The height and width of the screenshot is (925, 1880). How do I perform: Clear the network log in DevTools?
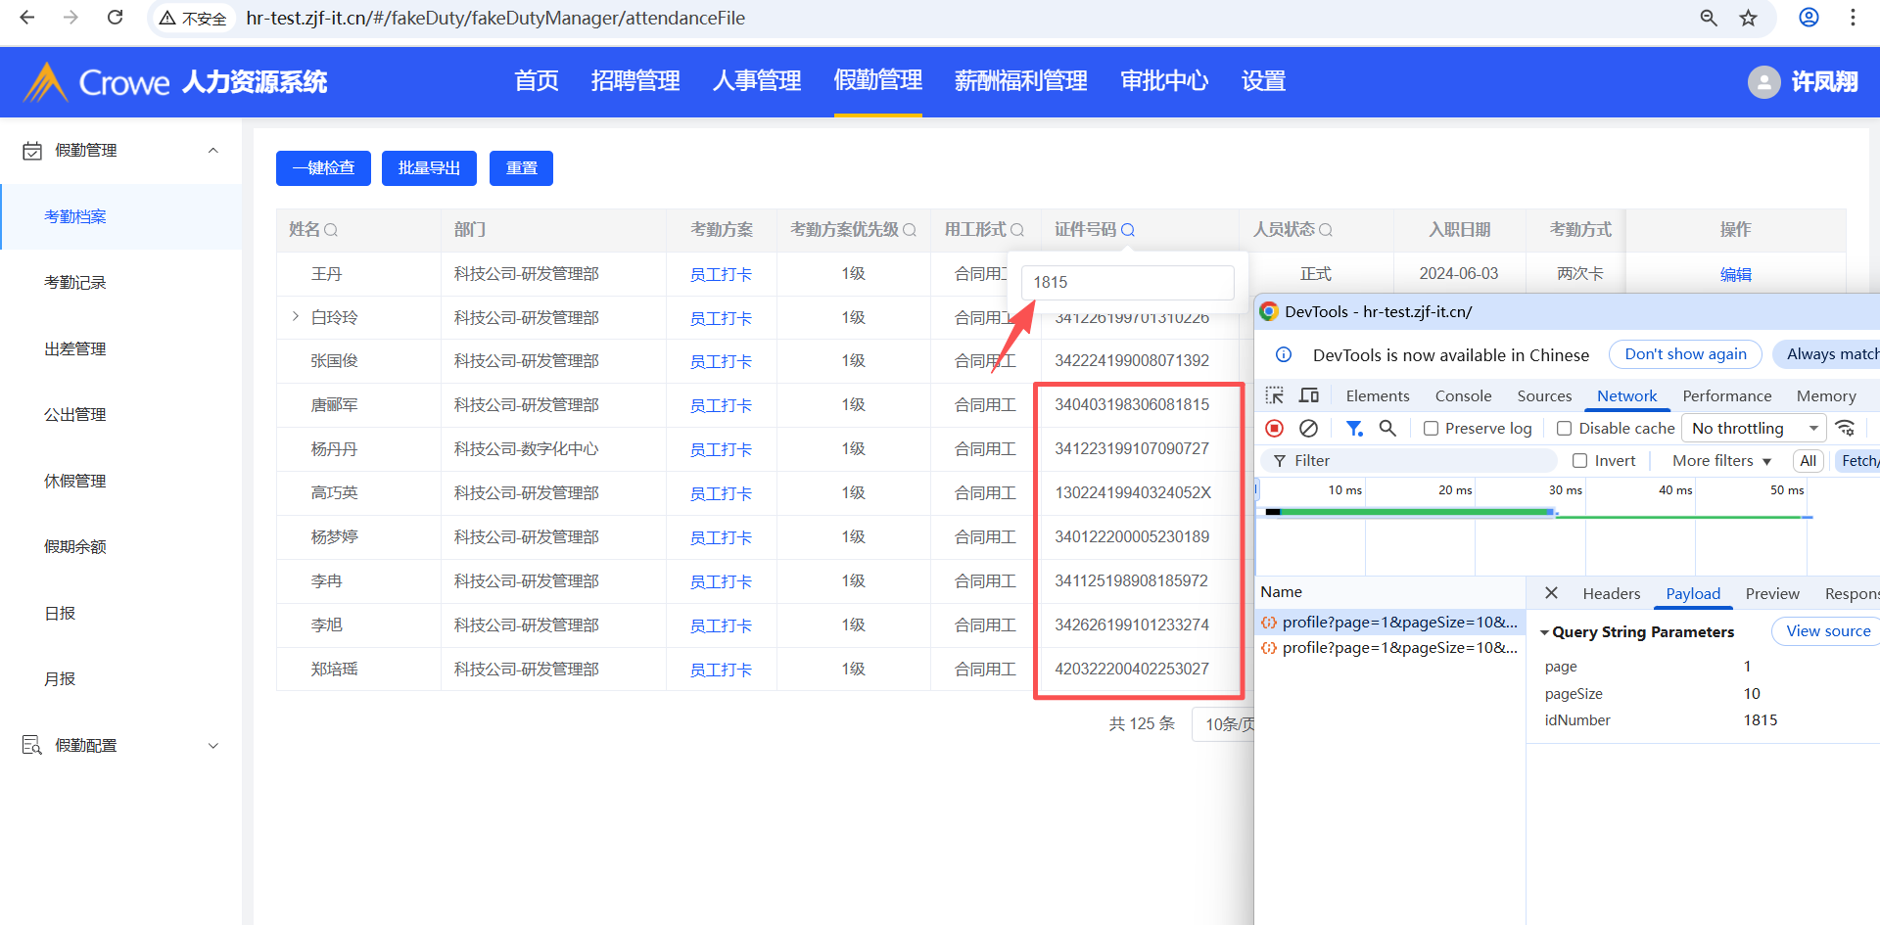click(x=1308, y=428)
